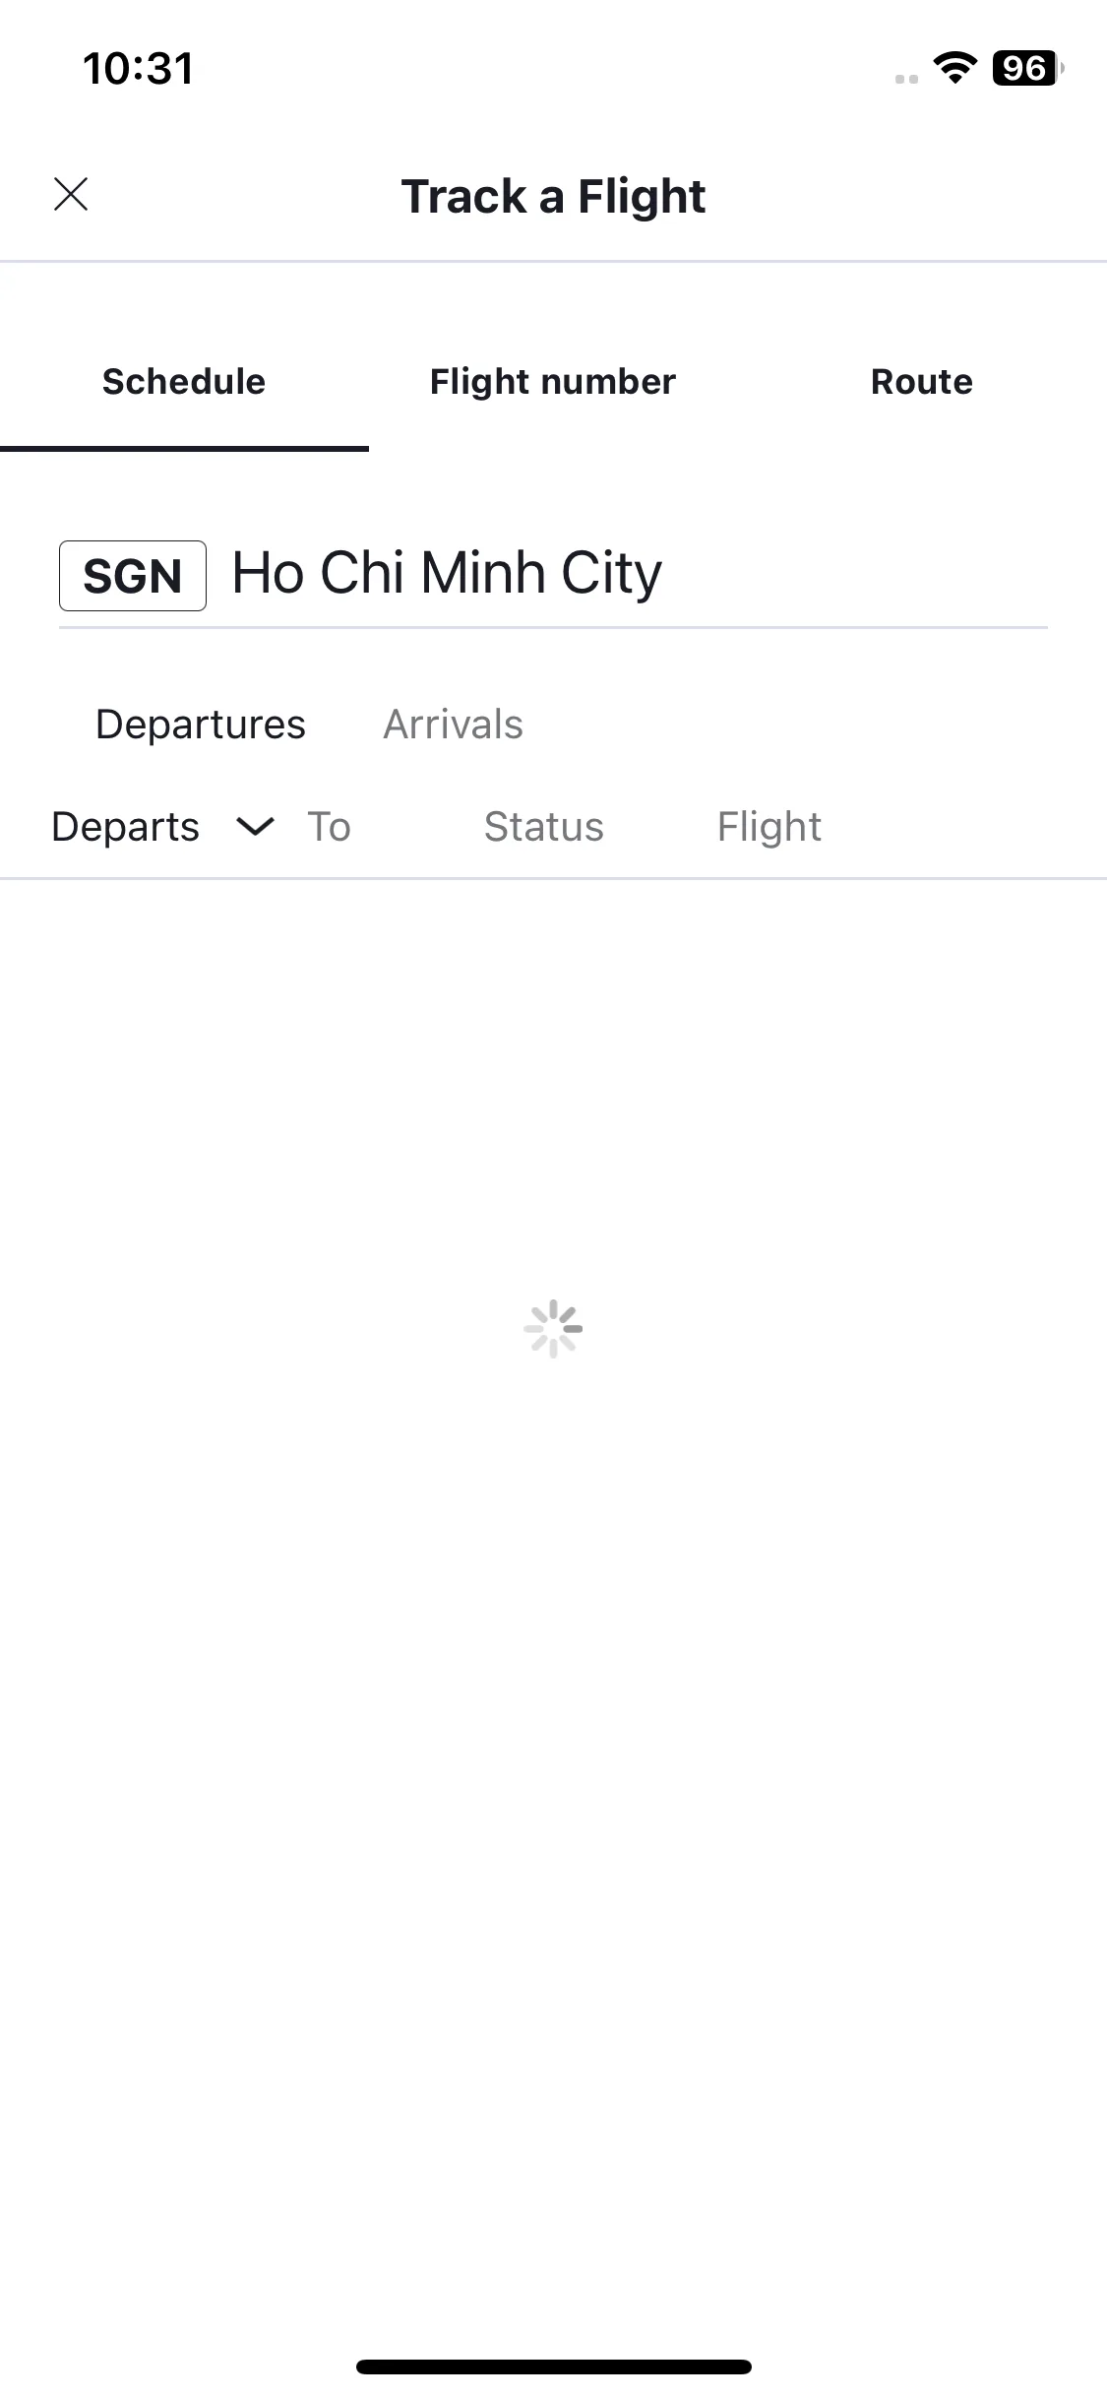This screenshot has width=1107, height=2398.
Task: Tap the battery level indicator
Action: coord(1028,68)
